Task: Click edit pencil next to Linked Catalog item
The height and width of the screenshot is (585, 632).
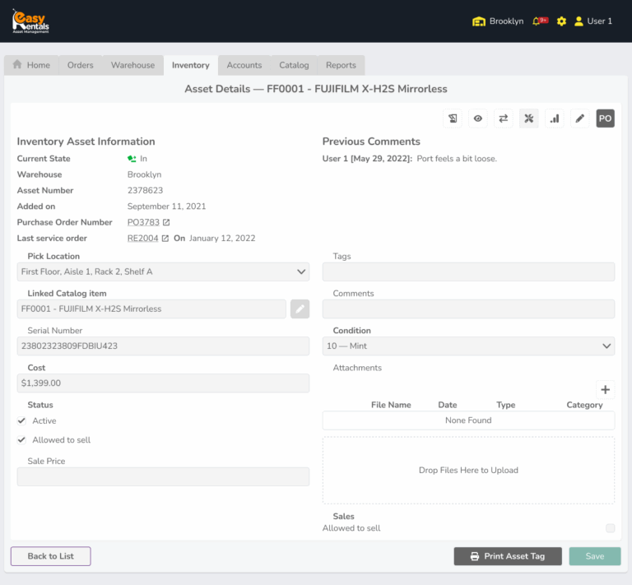Action: [300, 309]
